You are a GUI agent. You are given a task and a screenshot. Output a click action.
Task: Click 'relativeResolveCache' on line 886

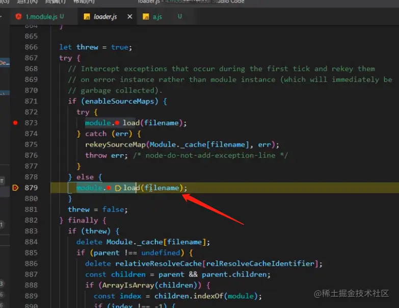point(158,264)
